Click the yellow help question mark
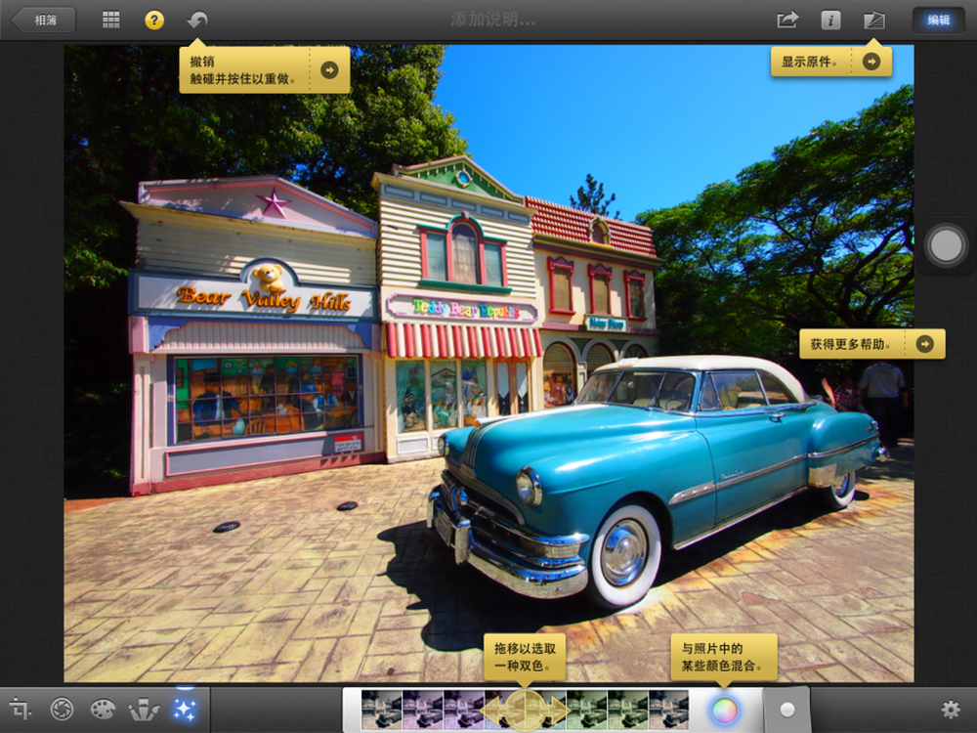The image size is (977, 733). (x=154, y=20)
